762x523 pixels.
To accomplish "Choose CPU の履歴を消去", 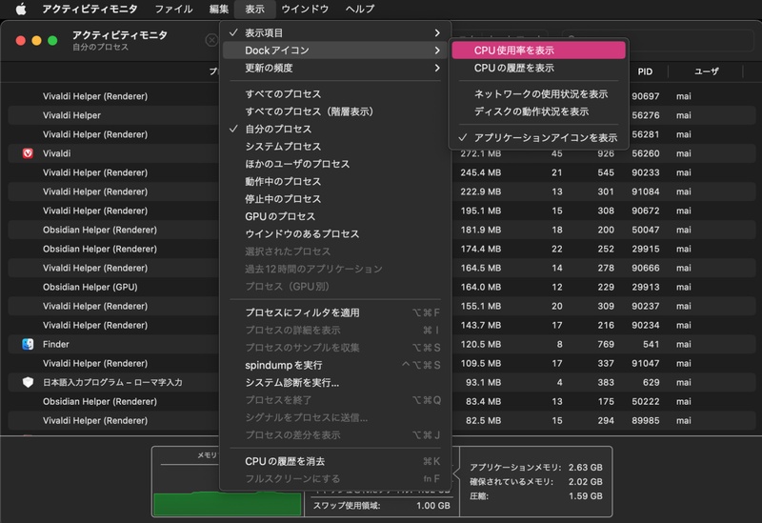I will click(335, 461).
